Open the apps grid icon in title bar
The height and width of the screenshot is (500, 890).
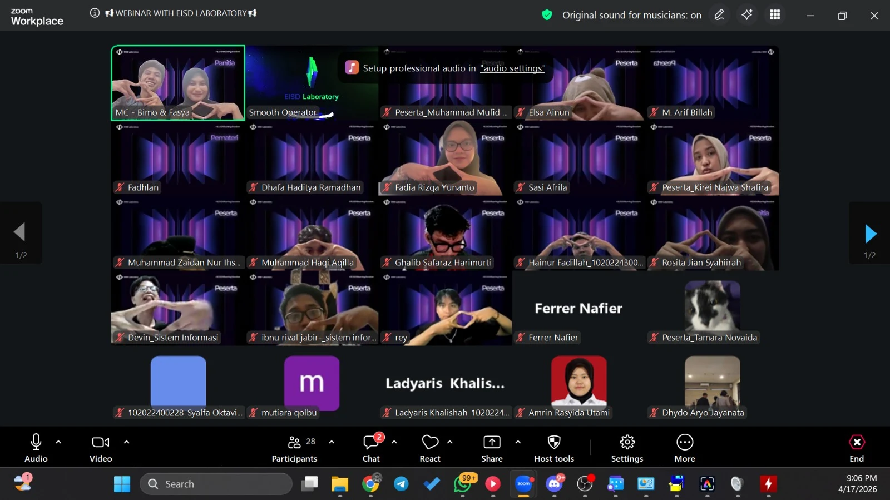(x=775, y=15)
